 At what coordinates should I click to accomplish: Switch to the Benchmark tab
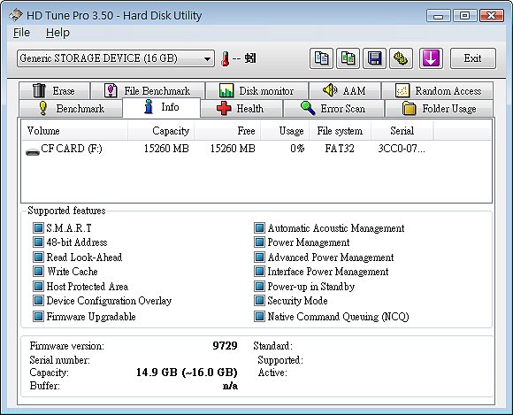pyautogui.click(x=71, y=108)
